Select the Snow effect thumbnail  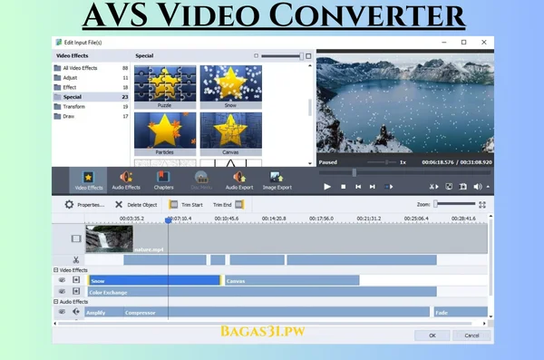pyautogui.click(x=230, y=87)
